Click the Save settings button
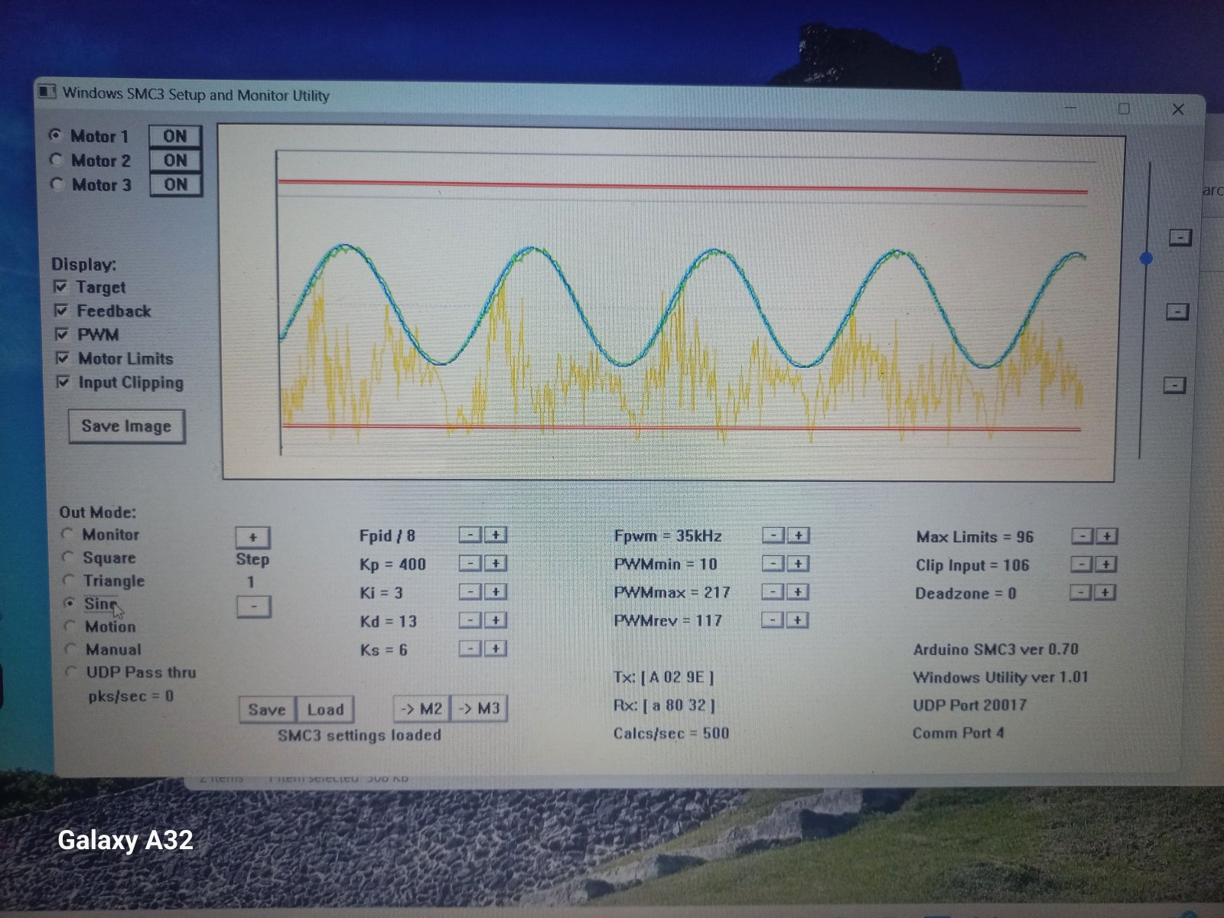Image resolution: width=1224 pixels, height=918 pixels. [267, 710]
